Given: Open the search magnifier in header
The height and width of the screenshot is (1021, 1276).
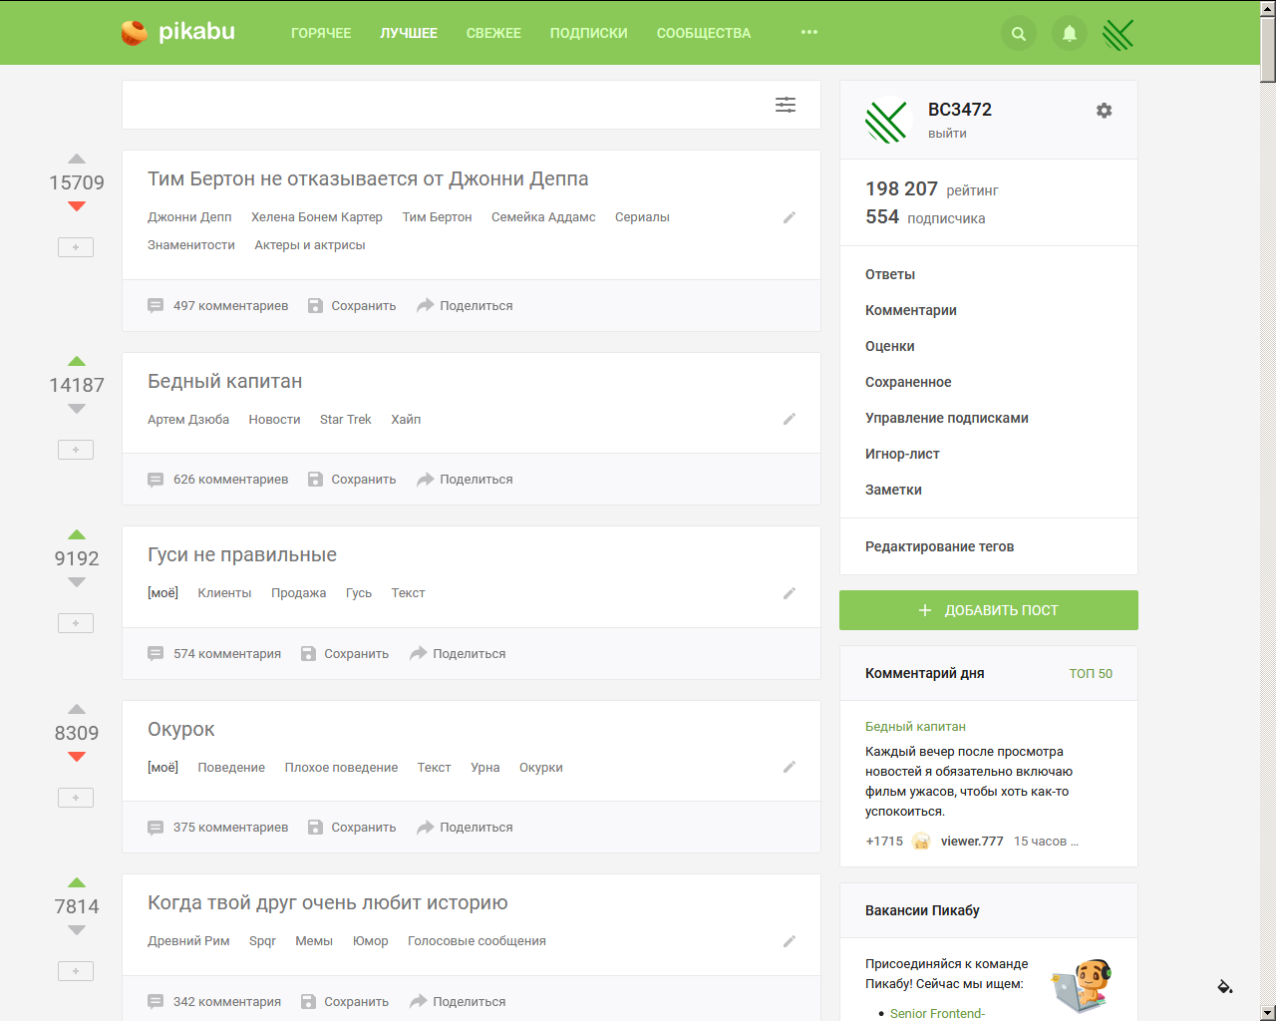Looking at the screenshot, I should (1018, 34).
